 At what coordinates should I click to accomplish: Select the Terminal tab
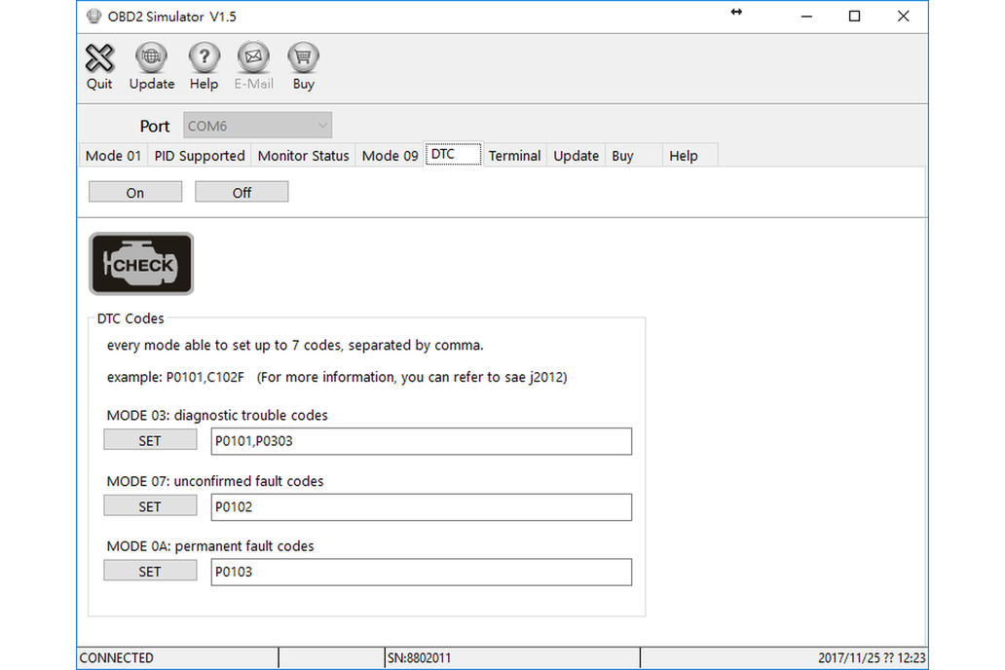coord(514,156)
